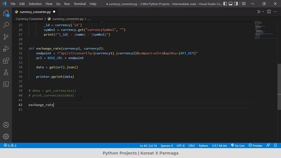Open the Selection menu
Screen dimensions: 281x158
click(35, 4)
